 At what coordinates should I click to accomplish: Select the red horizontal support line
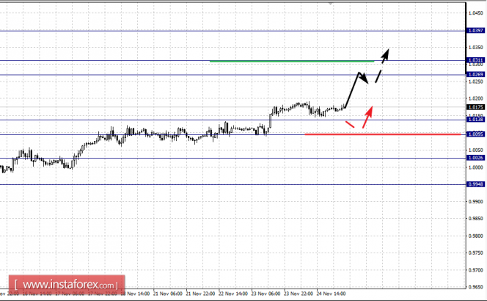[x=383, y=134]
